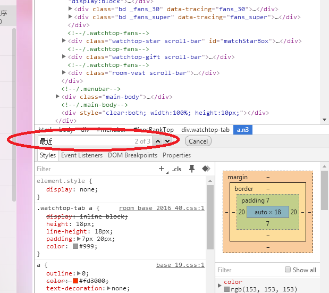
Task: Expand the room-vest scroll-bar div
Action: click(64, 72)
